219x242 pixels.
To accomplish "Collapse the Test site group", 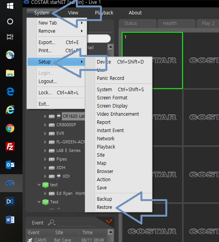I will [39, 202].
